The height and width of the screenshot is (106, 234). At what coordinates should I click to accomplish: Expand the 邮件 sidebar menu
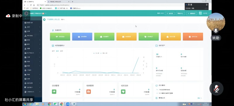click(32, 44)
